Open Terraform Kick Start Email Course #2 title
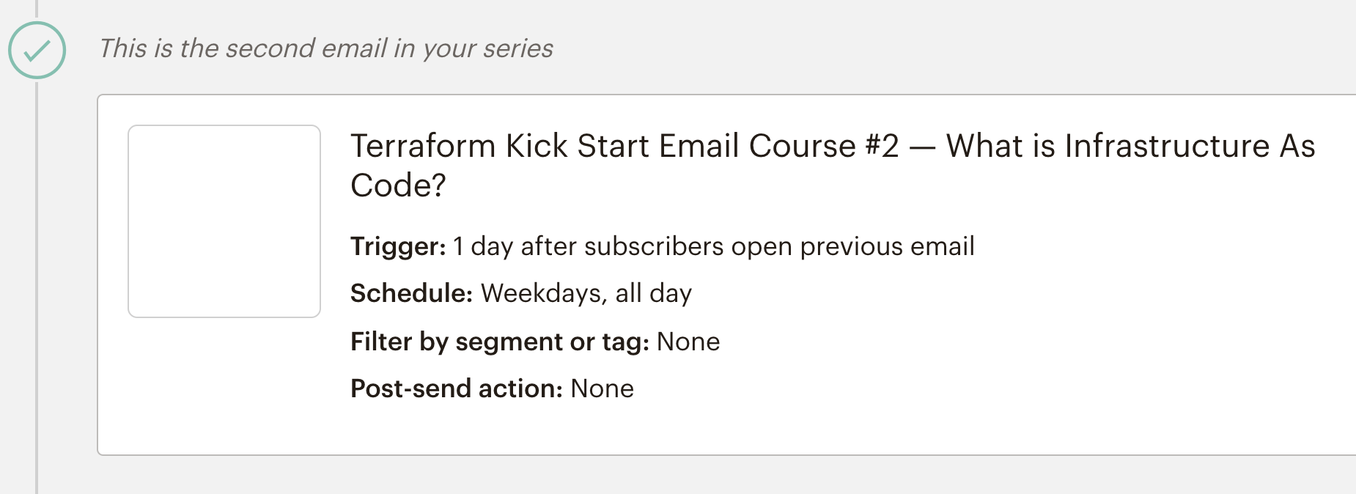Viewport: 1356px width, 494px height. [832, 163]
